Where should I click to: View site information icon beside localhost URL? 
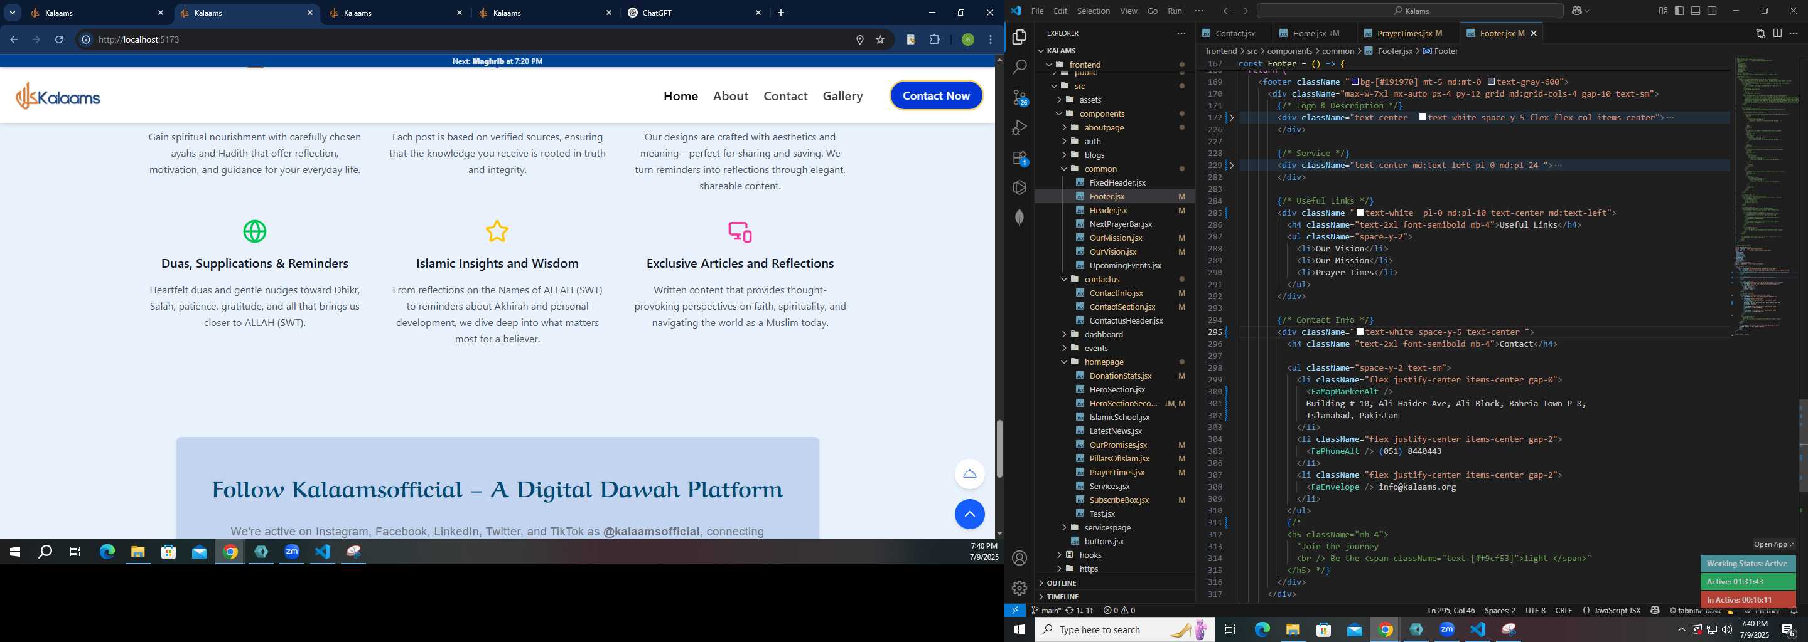[x=85, y=39]
